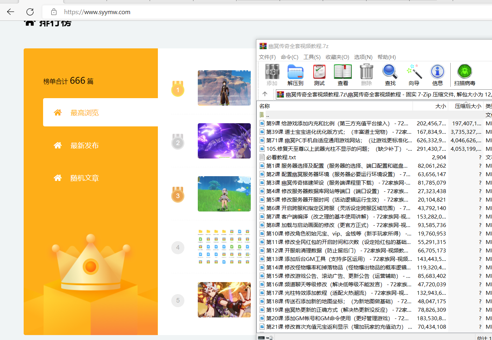Open the 文件(F) menu

coord(267,57)
